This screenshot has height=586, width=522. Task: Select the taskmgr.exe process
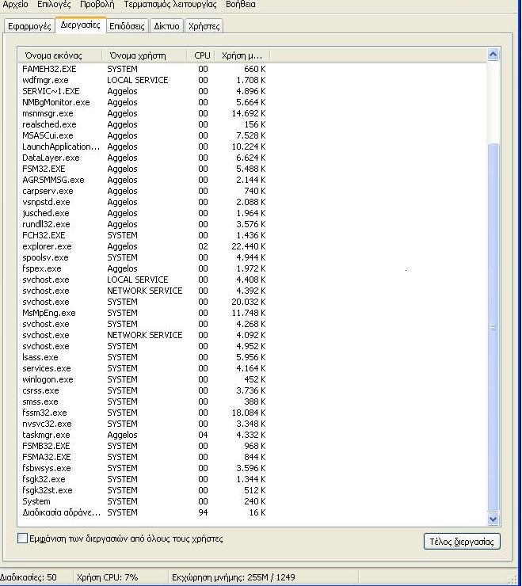(143, 435)
